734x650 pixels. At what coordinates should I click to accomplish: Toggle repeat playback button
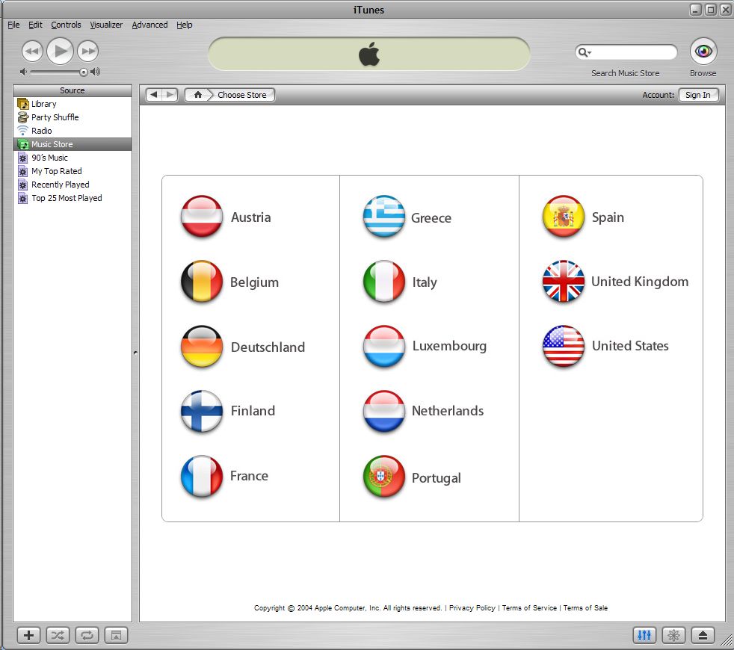[87, 635]
